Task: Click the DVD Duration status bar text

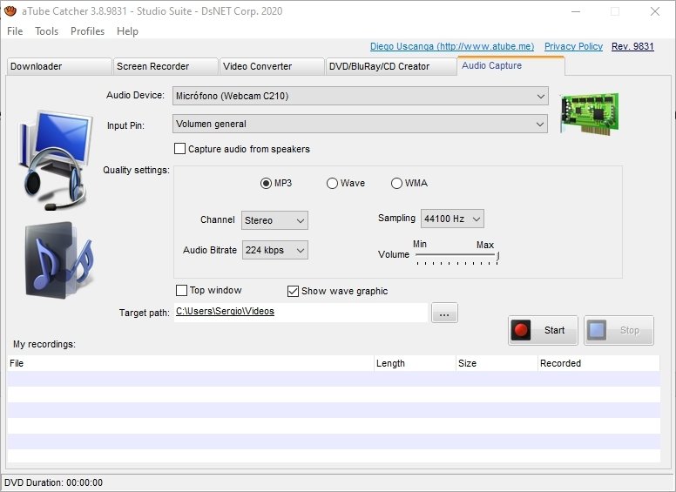Action: coord(53,482)
